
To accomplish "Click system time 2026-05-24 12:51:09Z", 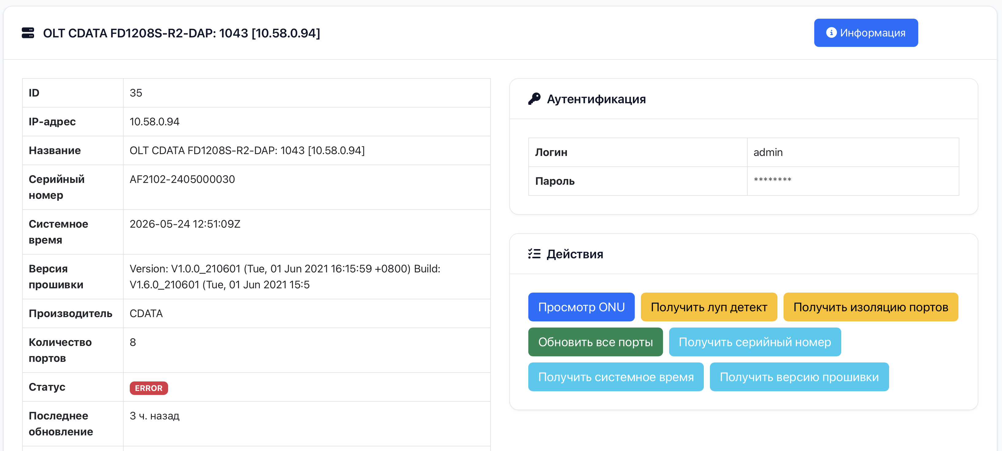I will click(x=185, y=224).
